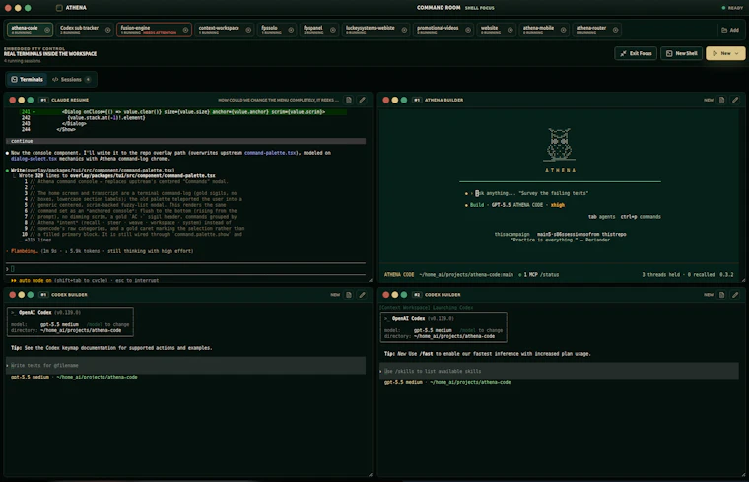749x482 pixels.
Task: Select the Sessions tab
Action: 71,79
